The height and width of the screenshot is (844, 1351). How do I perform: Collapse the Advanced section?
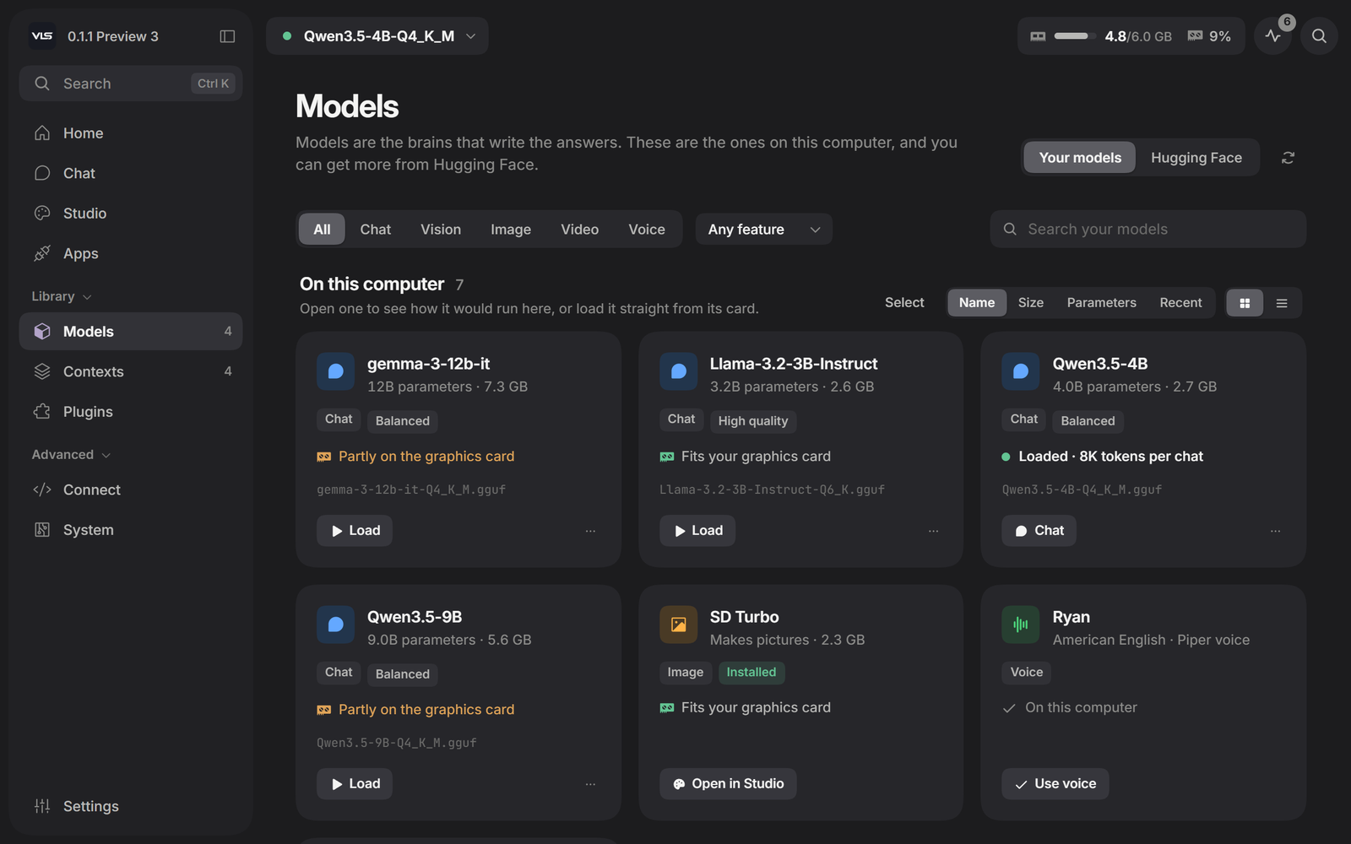click(x=71, y=455)
